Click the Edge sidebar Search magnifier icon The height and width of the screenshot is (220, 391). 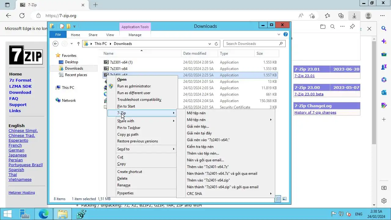[x=384, y=28]
